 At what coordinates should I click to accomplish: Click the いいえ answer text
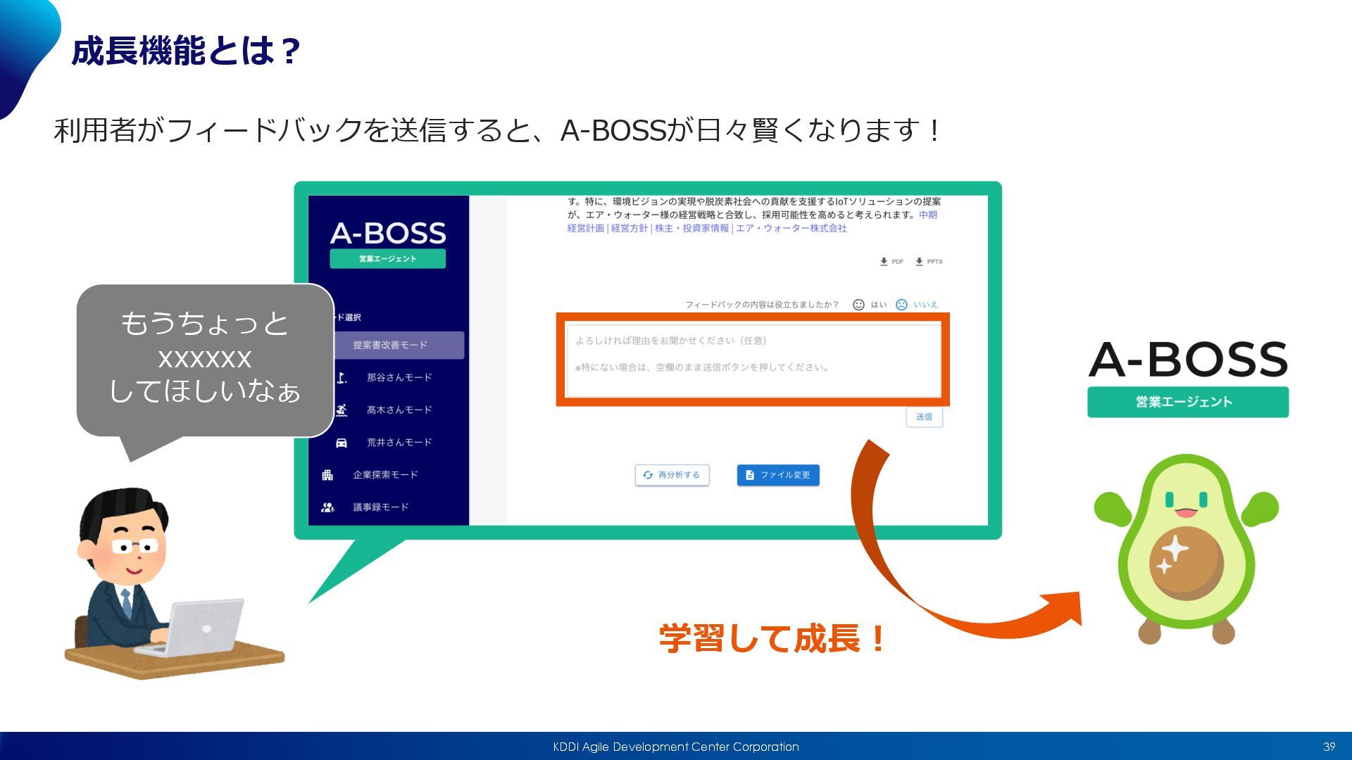[926, 305]
